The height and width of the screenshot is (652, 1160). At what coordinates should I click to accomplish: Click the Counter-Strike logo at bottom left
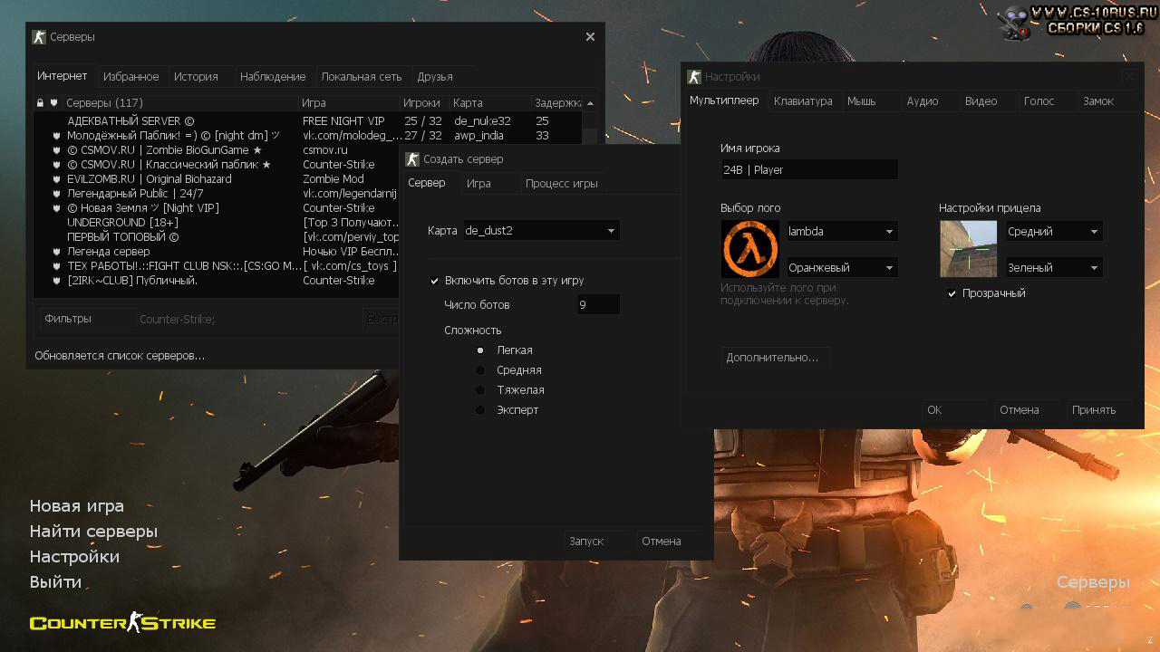tap(122, 622)
